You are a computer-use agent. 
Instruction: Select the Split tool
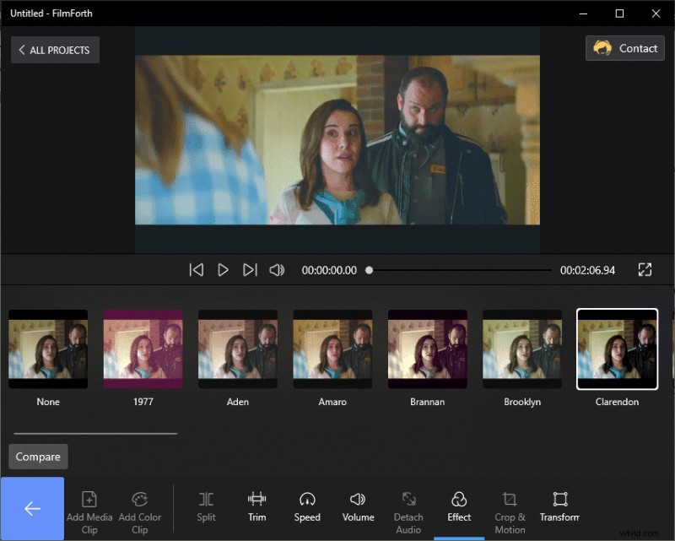pos(206,506)
